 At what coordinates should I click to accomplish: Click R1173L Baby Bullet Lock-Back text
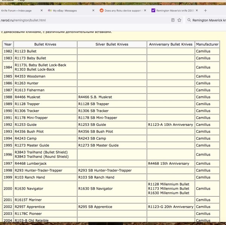pos(41,65)
